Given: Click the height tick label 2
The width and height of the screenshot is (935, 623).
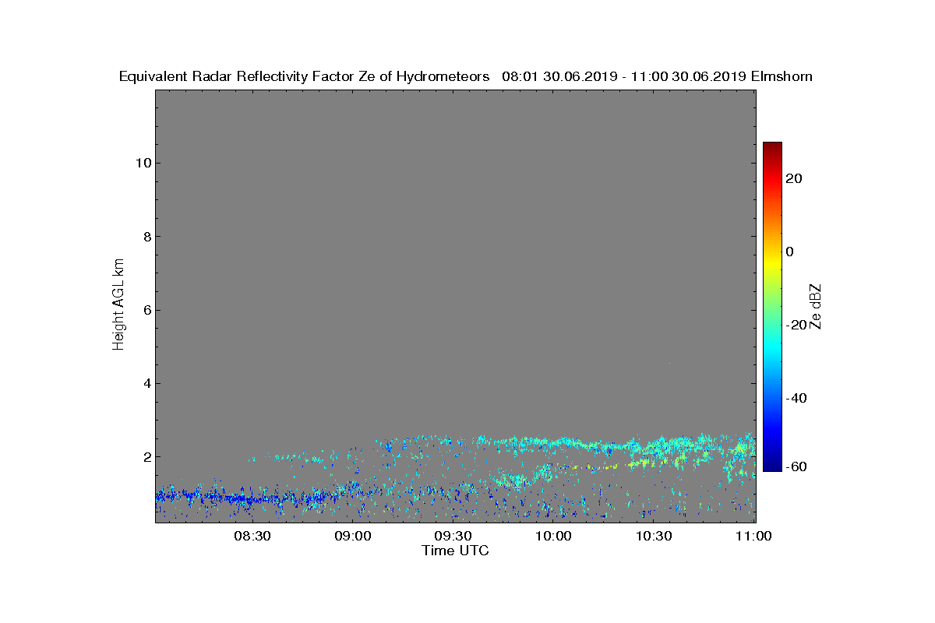Looking at the screenshot, I should tap(146, 456).
